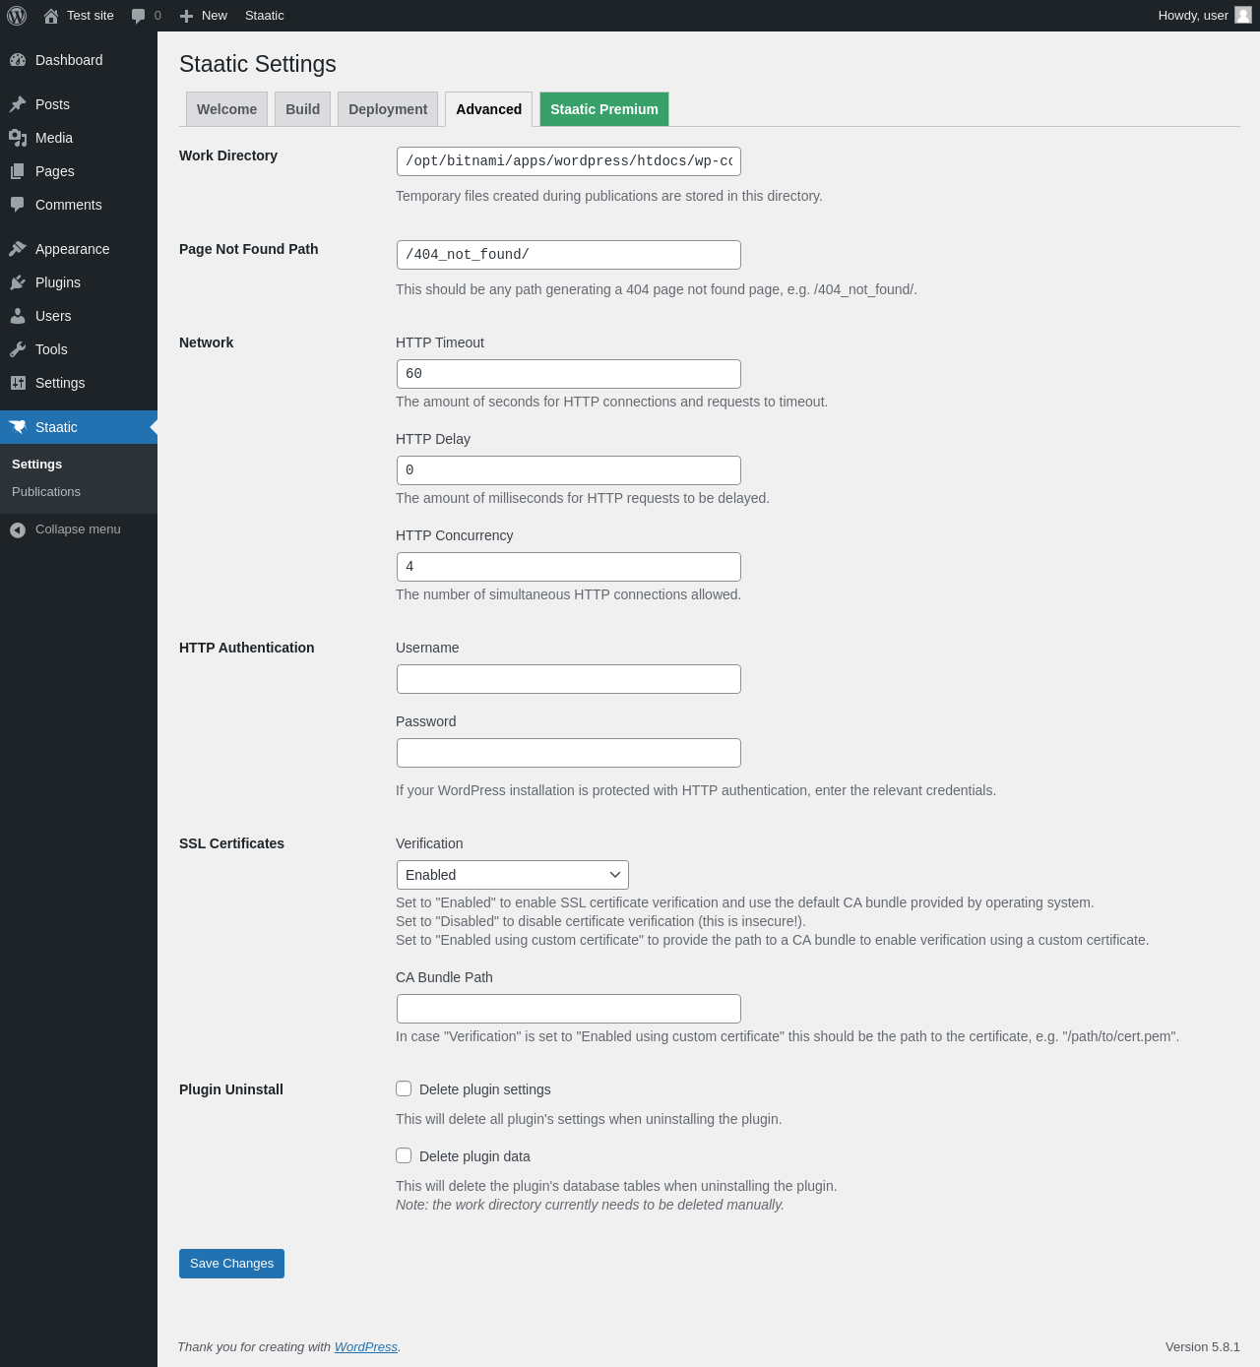Image resolution: width=1260 pixels, height=1367 pixels.
Task: Click the Staatic Settings page heading
Action: tap(258, 64)
